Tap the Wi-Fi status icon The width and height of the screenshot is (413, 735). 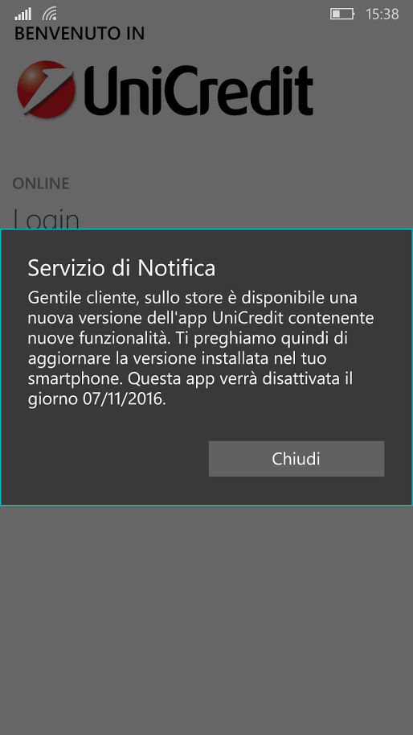[x=49, y=14]
